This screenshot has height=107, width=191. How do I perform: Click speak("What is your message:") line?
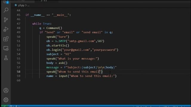pos(73,59)
